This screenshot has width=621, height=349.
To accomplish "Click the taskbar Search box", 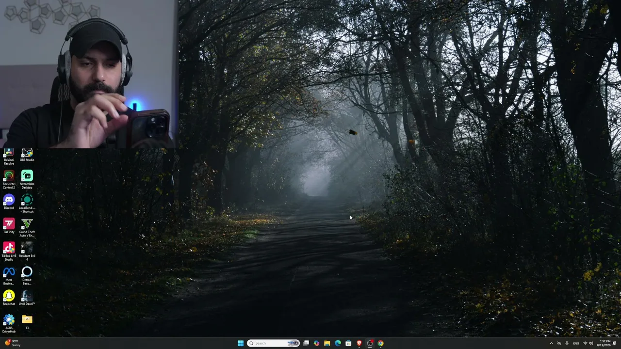I will [273, 343].
